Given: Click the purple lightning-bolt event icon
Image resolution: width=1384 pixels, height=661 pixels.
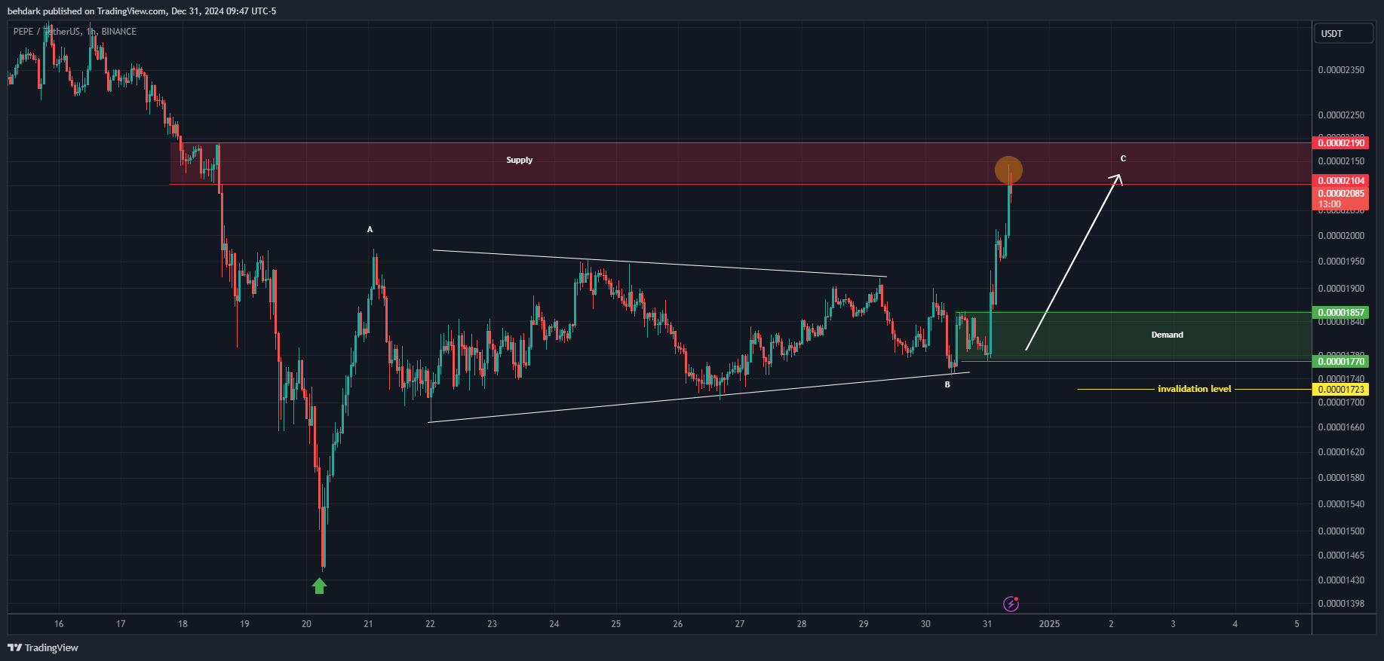Looking at the screenshot, I should (1011, 604).
